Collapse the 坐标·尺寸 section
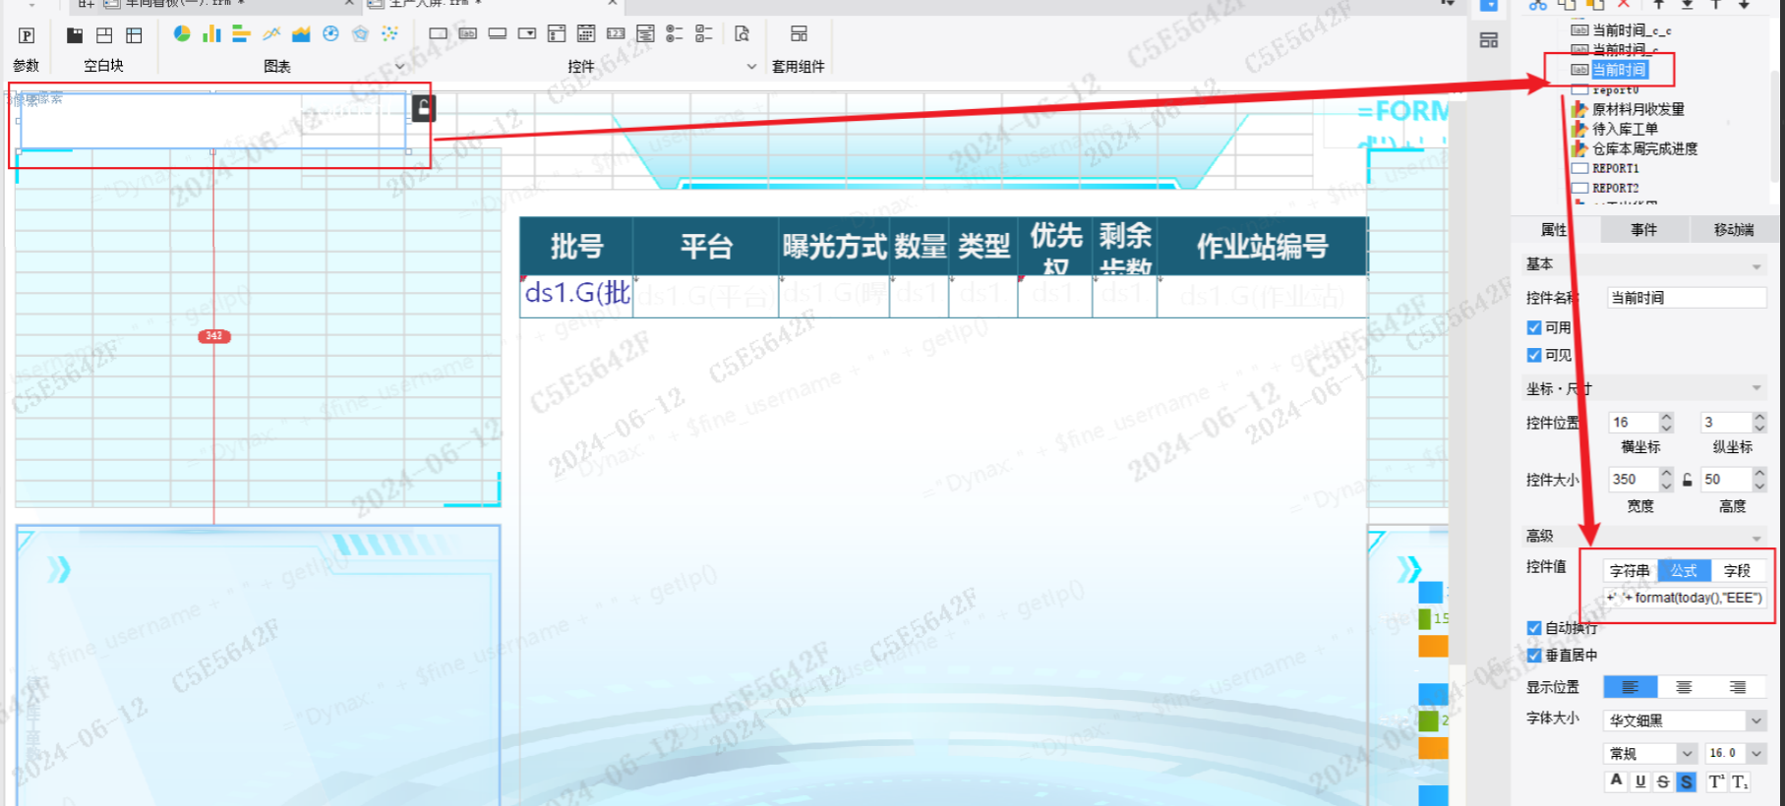Image resolution: width=1785 pixels, height=806 pixels. (x=1756, y=388)
